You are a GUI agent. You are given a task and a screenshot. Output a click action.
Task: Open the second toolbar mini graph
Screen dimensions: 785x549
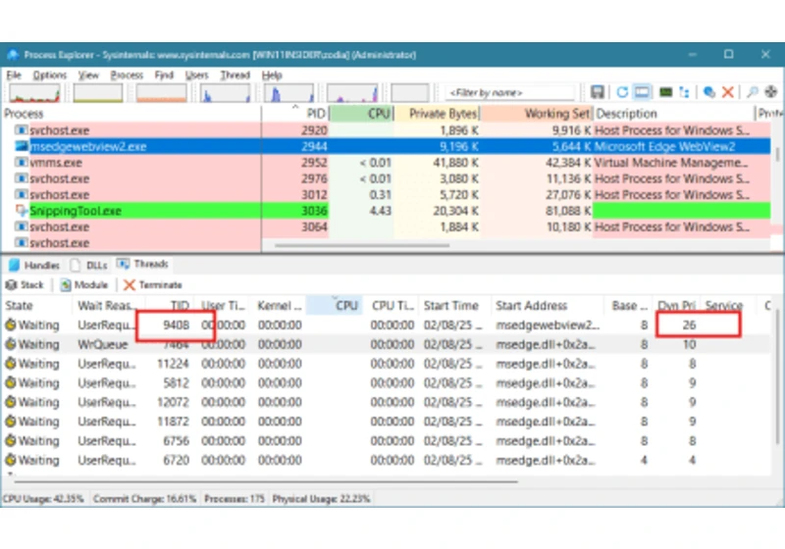[x=97, y=92]
